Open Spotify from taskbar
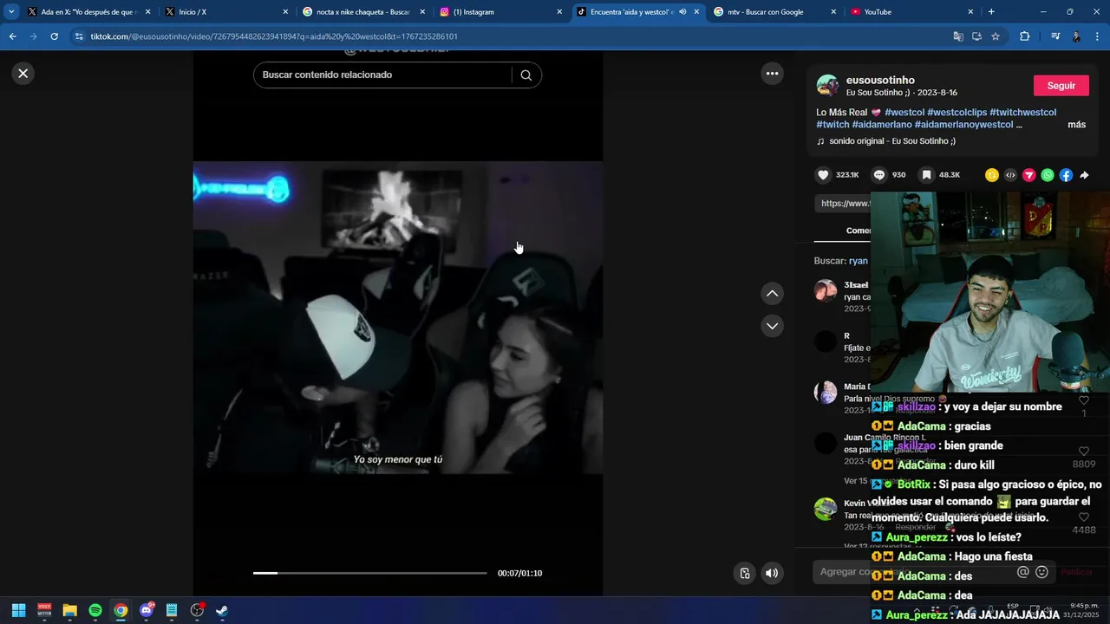 [x=95, y=610]
